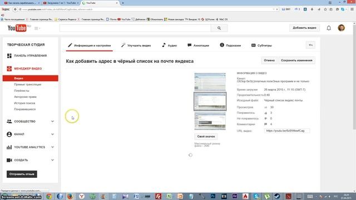Click the downloads arrow icon in toolbar
Screen dimensions: 356x200
click(312, 9)
